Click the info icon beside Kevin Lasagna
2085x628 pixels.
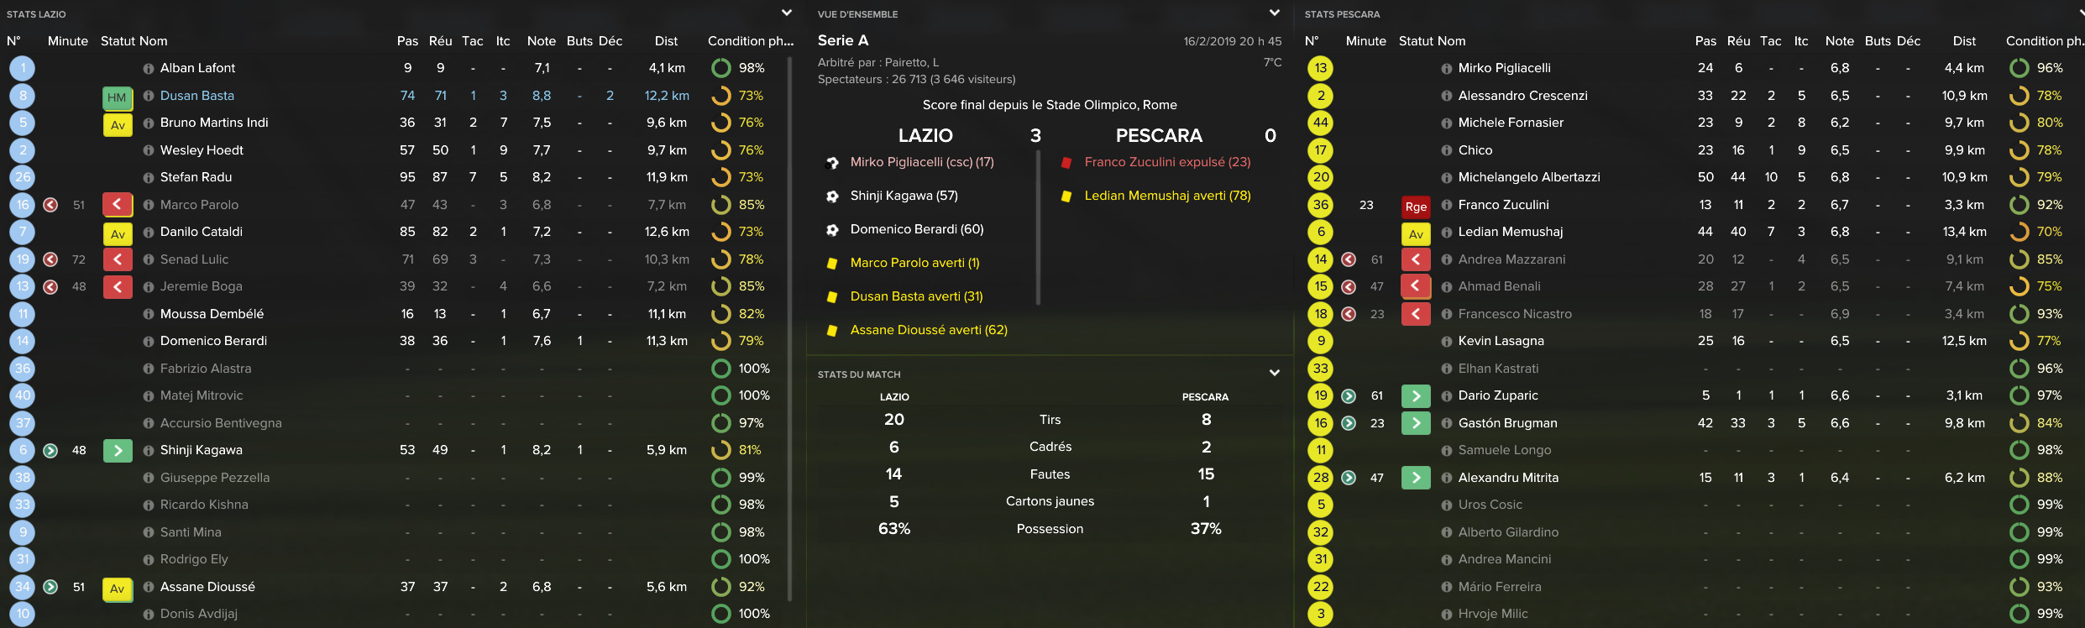click(1447, 342)
